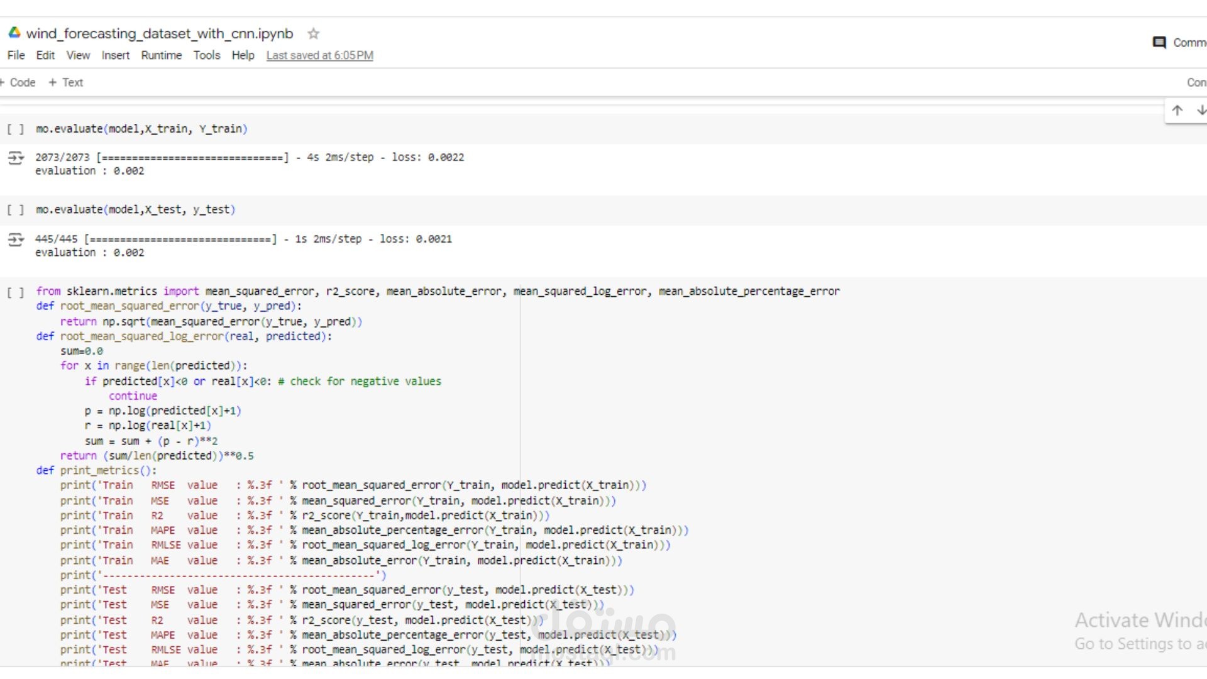The image size is (1207, 679).
Task: Click the mo.evaluate(model,X_train, Y_train) code line
Action: point(141,129)
